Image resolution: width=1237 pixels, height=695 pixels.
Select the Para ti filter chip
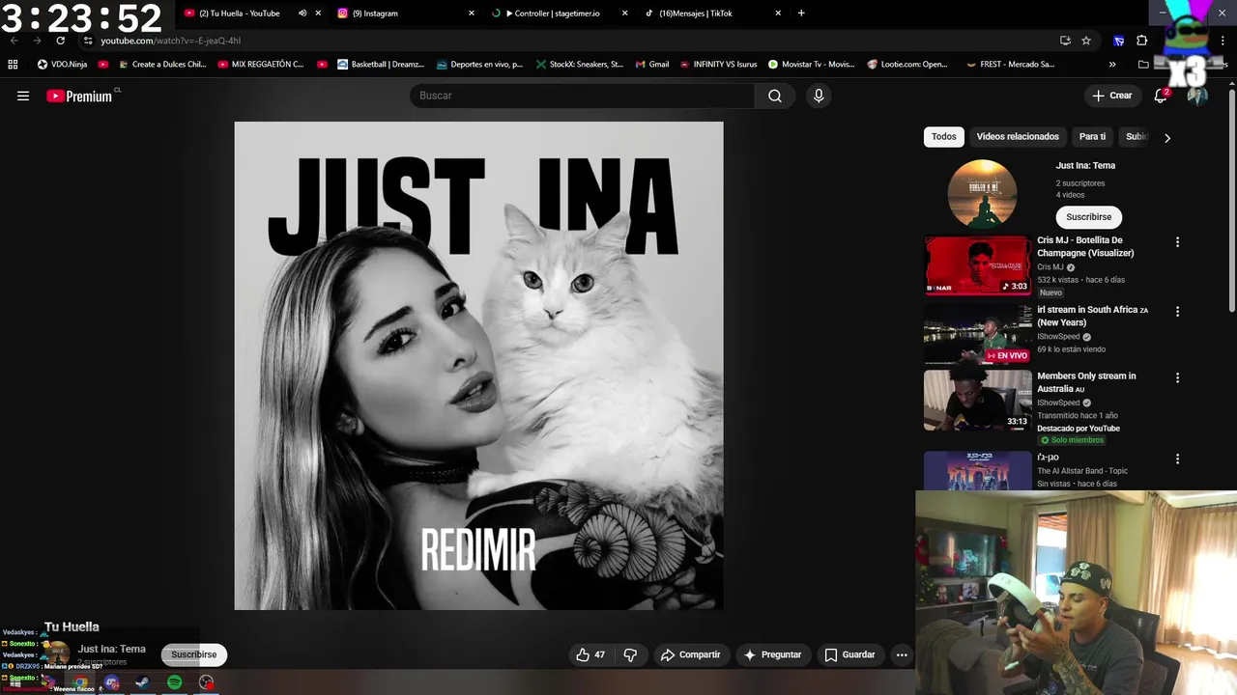[1092, 137]
